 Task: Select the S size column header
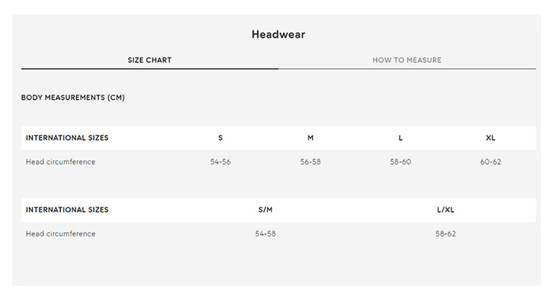pyautogui.click(x=220, y=138)
